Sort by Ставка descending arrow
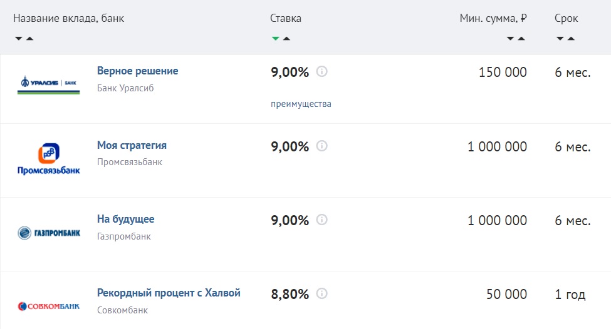Image resolution: width=611 pixels, height=329 pixels. click(x=275, y=39)
